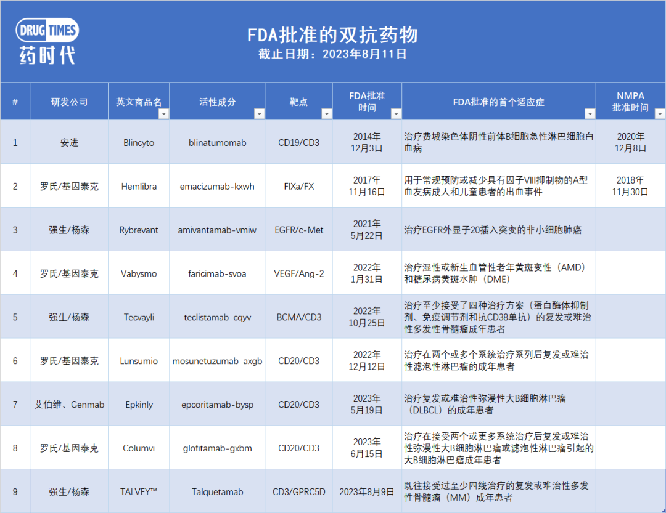The width and height of the screenshot is (666, 513).
Task: Select the 安进 company cell
Action: tap(69, 142)
